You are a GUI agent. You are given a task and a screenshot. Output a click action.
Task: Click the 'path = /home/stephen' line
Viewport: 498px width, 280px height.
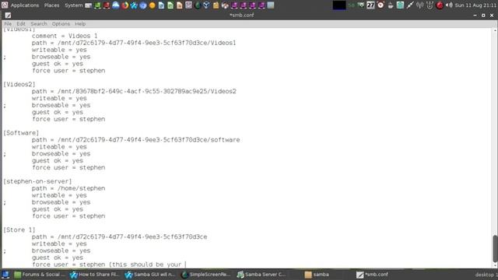[68, 188]
